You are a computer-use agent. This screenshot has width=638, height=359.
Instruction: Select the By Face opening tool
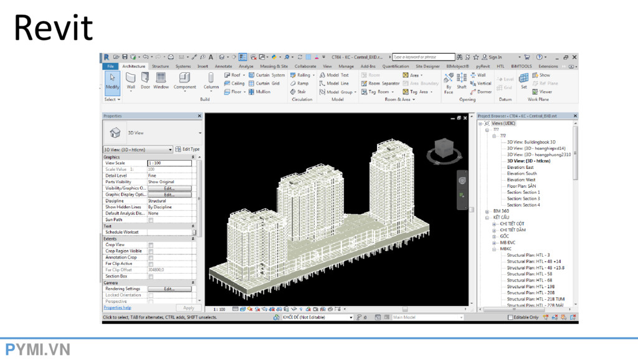449,83
